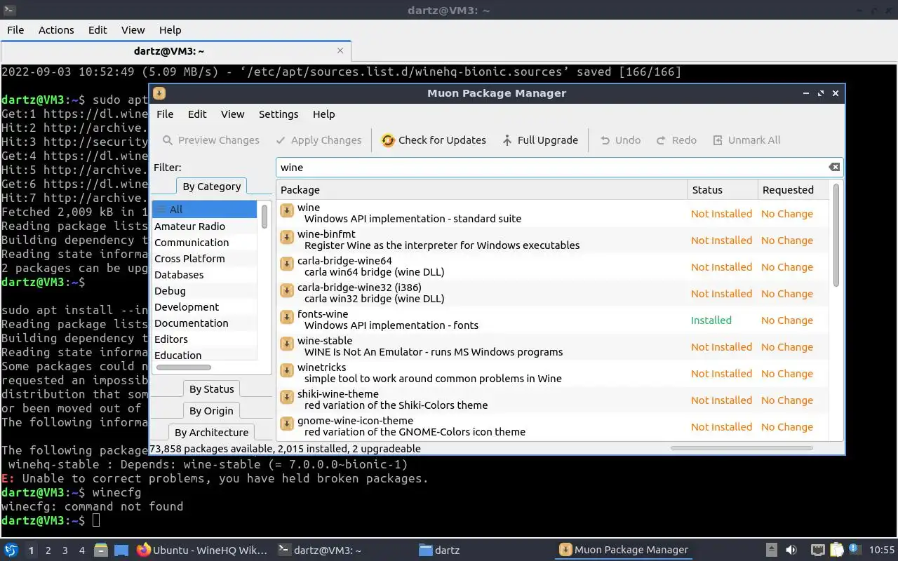Close the dartz@VM3 terminal tab
This screenshot has height=561, width=898.
[x=340, y=50]
